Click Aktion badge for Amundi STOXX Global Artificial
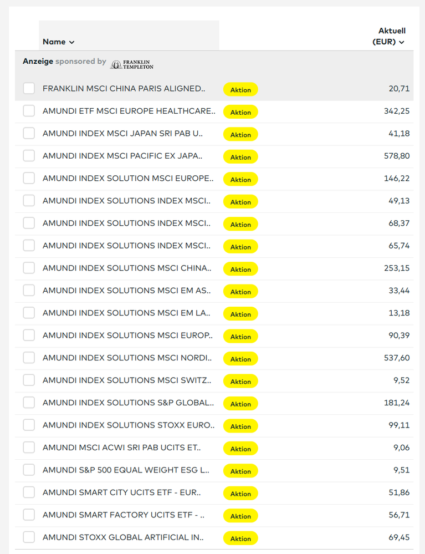This screenshot has width=425, height=554. pos(240,538)
